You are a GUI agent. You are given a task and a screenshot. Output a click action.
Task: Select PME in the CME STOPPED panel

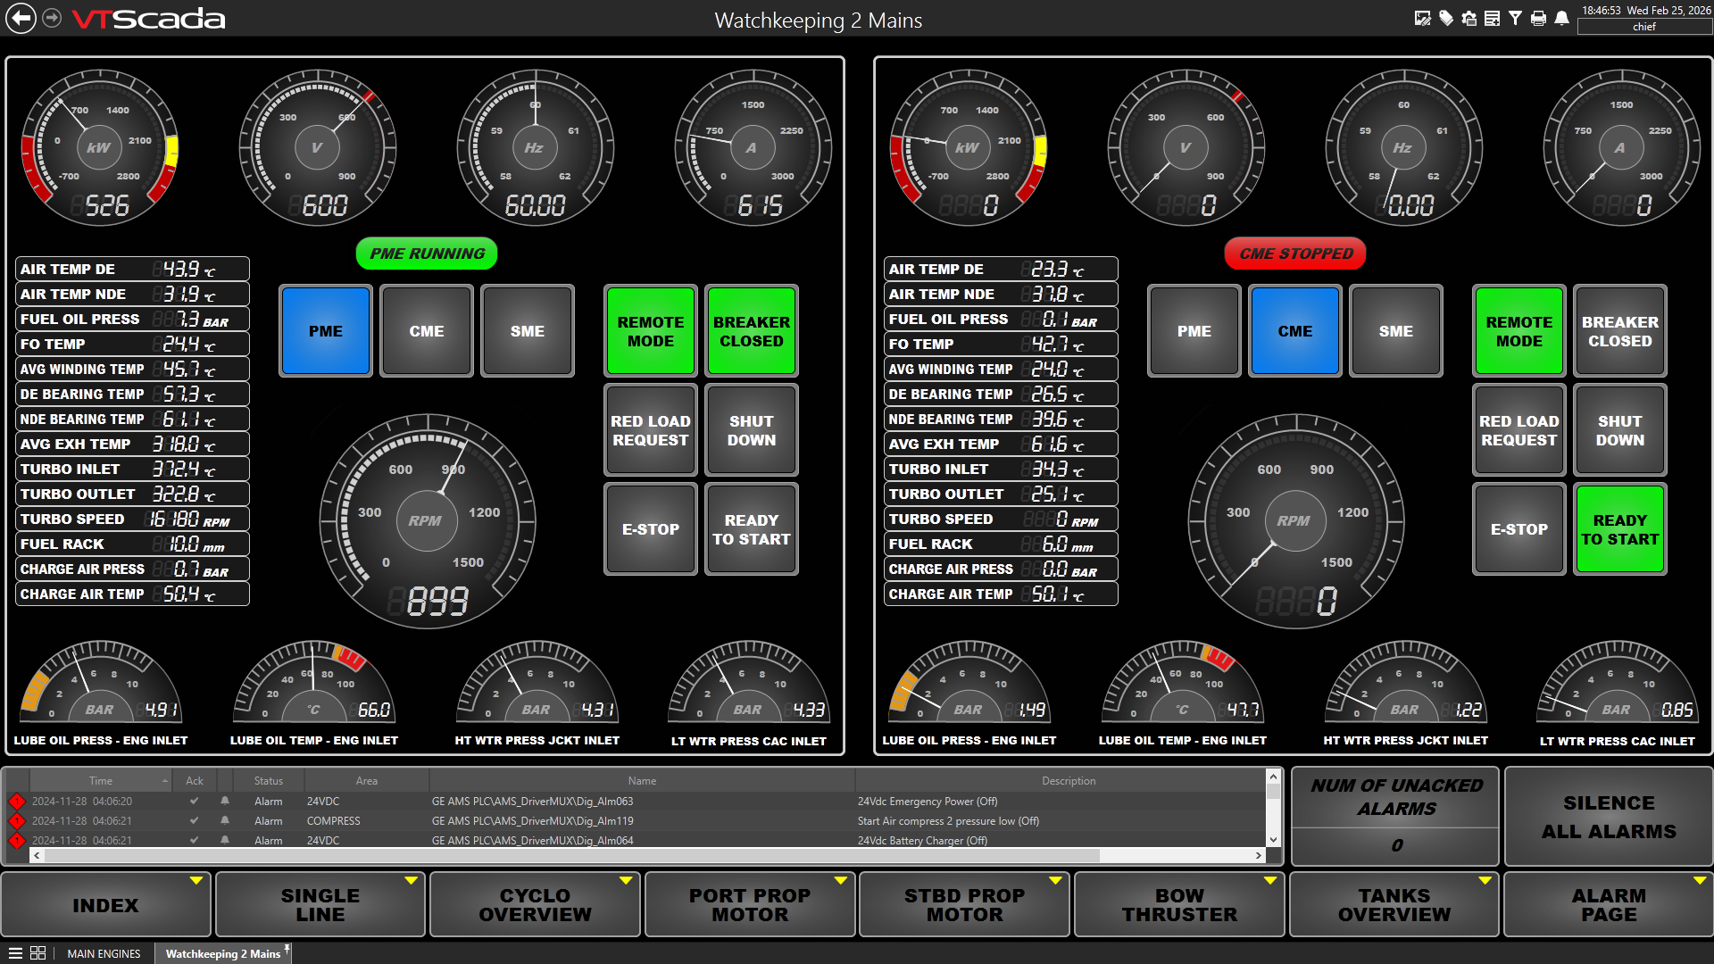[1194, 331]
